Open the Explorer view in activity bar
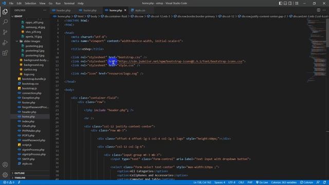Image resolution: width=329 pixels, height=185 pixels. [5, 11]
